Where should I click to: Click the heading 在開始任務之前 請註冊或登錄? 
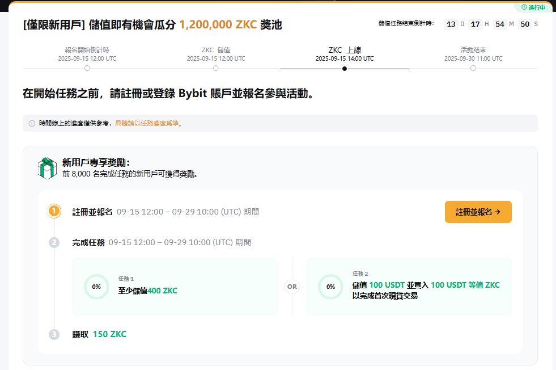point(168,94)
